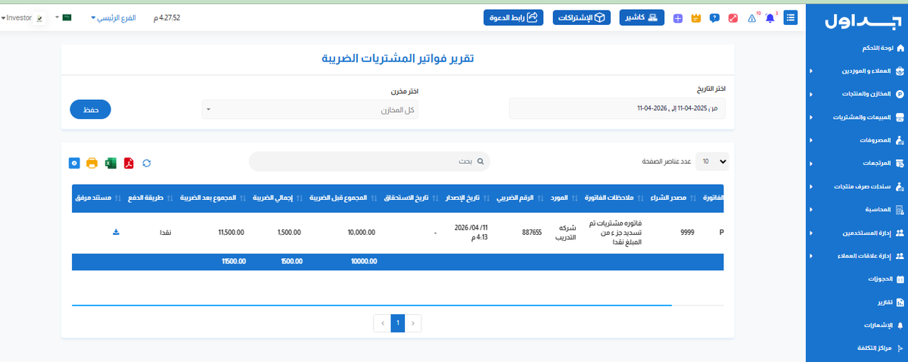Click the previous page arrow in pagination

click(x=413, y=323)
